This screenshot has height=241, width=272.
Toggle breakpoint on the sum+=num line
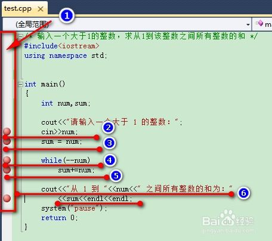click(x=7, y=169)
